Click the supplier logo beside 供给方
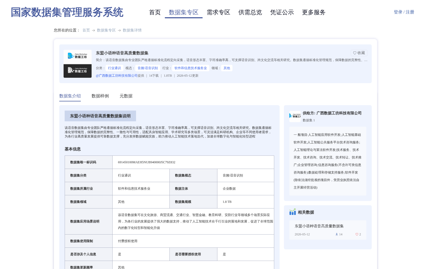The height and width of the screenshot is (269, 431). tap(295, 116)
